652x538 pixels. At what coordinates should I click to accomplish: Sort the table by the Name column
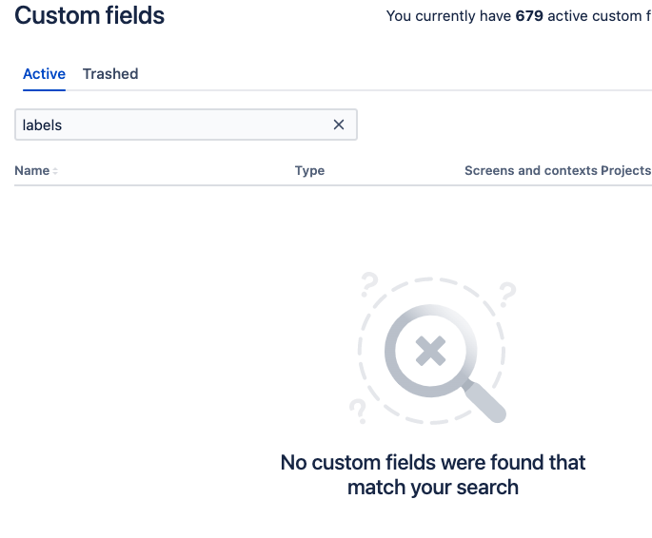point(32,170)
